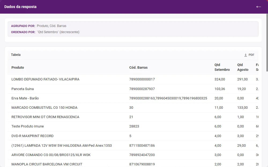Click the 291,00 Qtd Agosto value
This screenshot has width=268, height=167.
coord(242,79)
